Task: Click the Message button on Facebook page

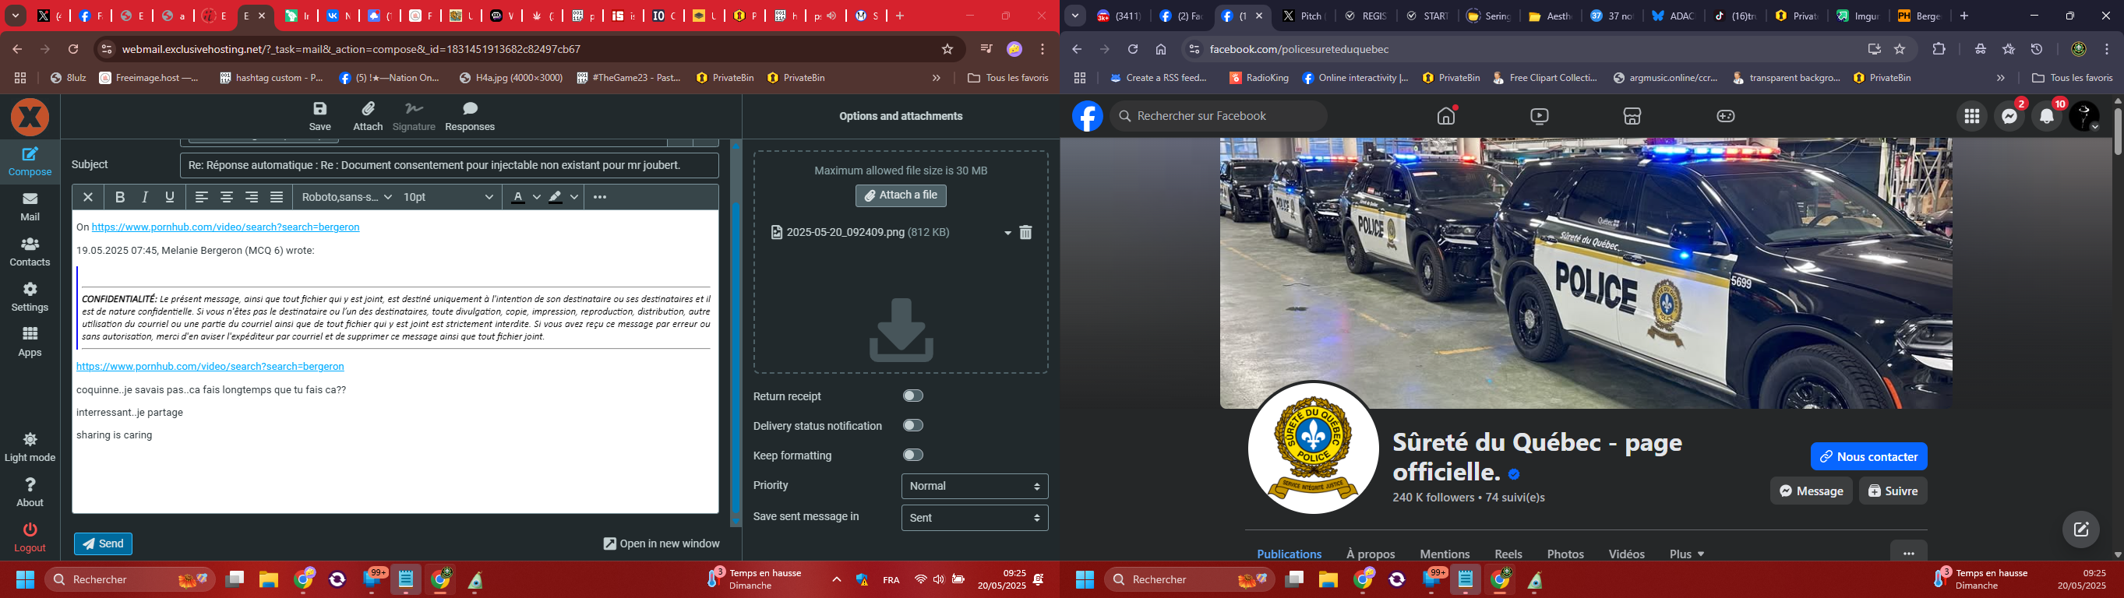Action: pyautogui.click(x=1811, y=491)
